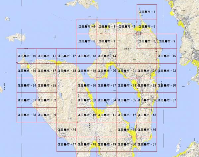
Task: Pick map section 江田島市 - 21
Action: (127, 71)
